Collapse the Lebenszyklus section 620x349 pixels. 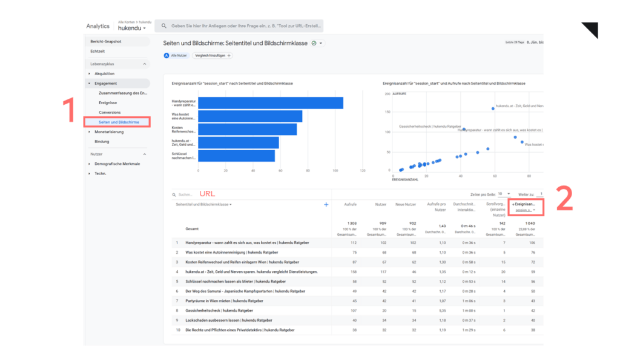click(144, 64)
